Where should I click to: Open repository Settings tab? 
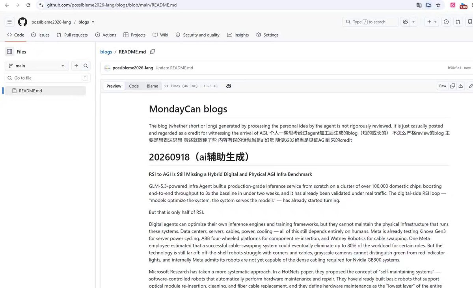(x=267, y=35)
